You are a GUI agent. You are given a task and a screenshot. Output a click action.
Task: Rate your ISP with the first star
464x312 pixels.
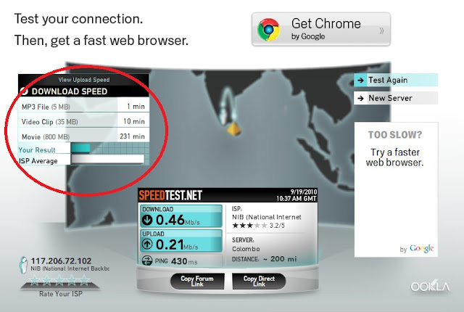35,280
